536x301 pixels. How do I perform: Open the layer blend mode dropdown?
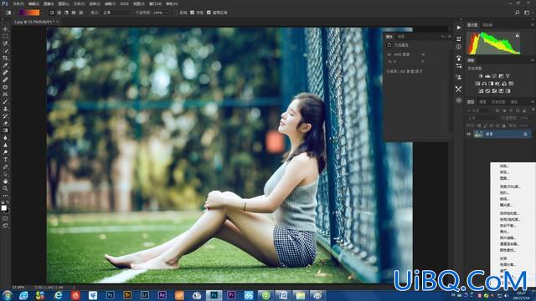483,118
